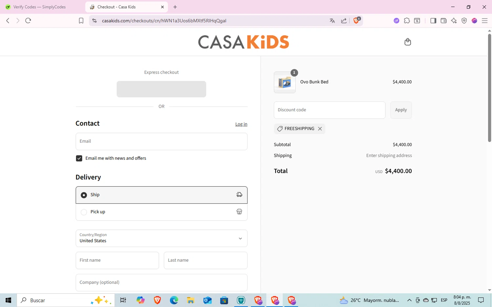Image resolution: width=492 pixels, height=307 pixels.
Task: Go back to previous page
Action: point(8,21)
